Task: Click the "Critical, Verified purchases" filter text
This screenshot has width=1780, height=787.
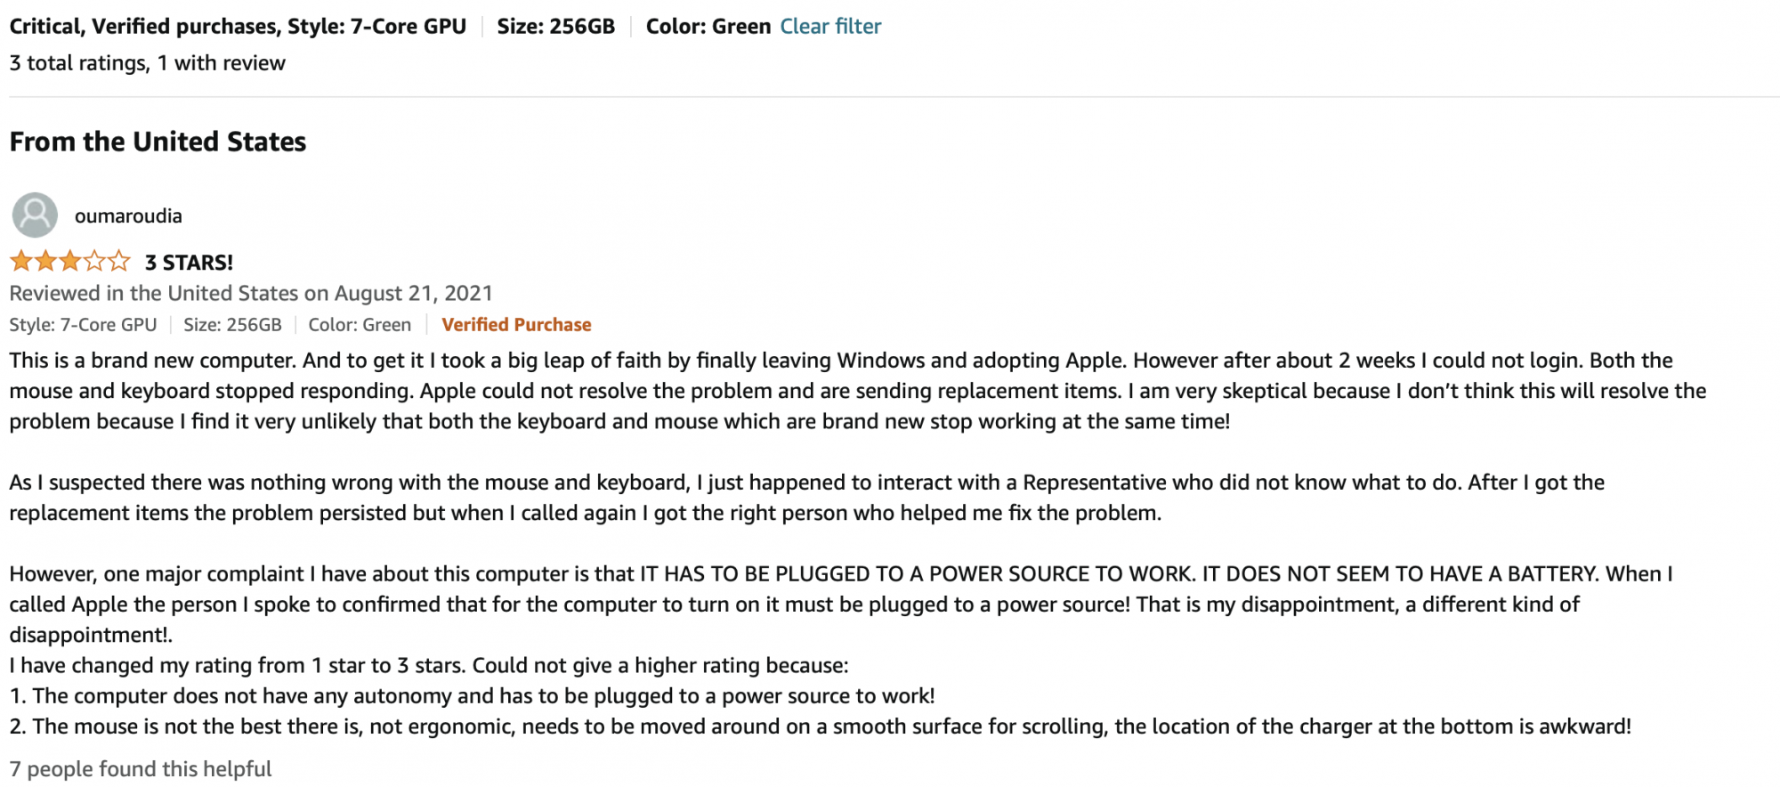Action: click(133, 27)
